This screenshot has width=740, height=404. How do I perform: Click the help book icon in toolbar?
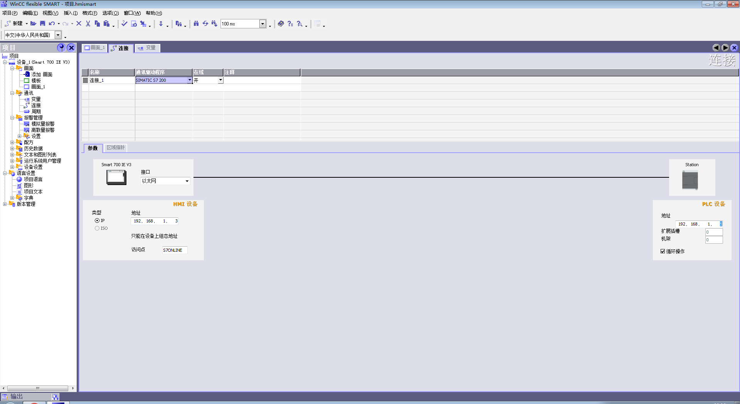click(281, 24)
